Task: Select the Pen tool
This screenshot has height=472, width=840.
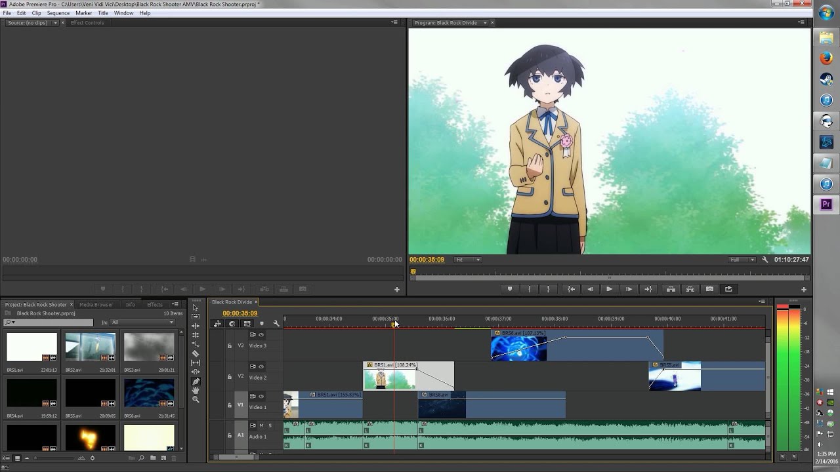Action: tap(195, 381)
